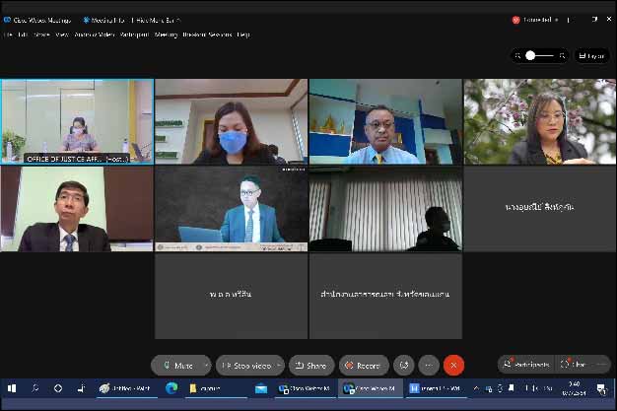
Task: Open the Participants panel
Action: coord(526,365)
